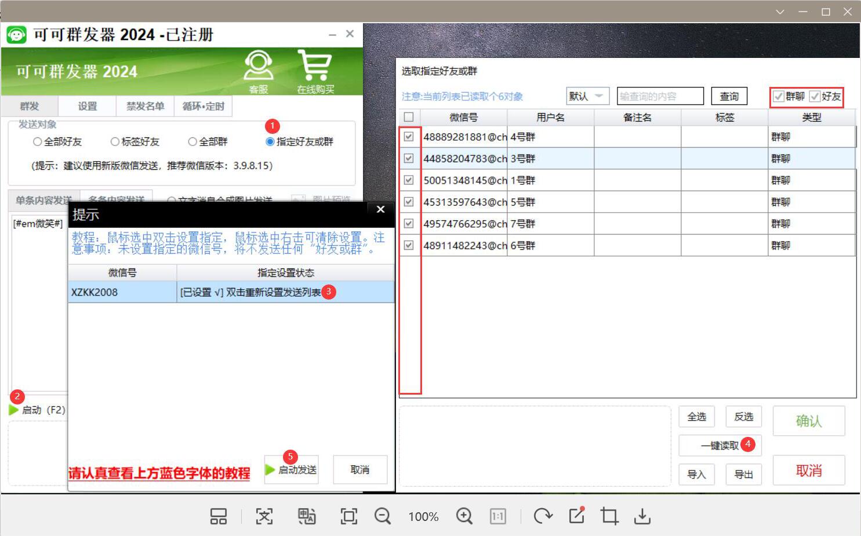Uncheck the row checkbox for 5号群
The height and width of the screenshot is (536, 861).
tap(409, 202)
